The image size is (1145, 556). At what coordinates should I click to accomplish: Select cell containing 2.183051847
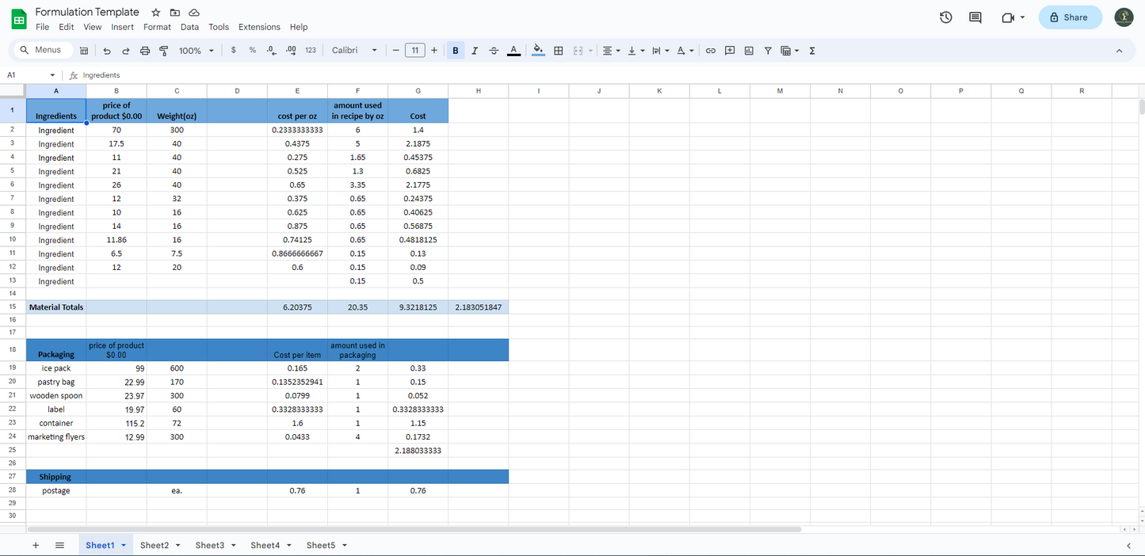coord(479,307)
